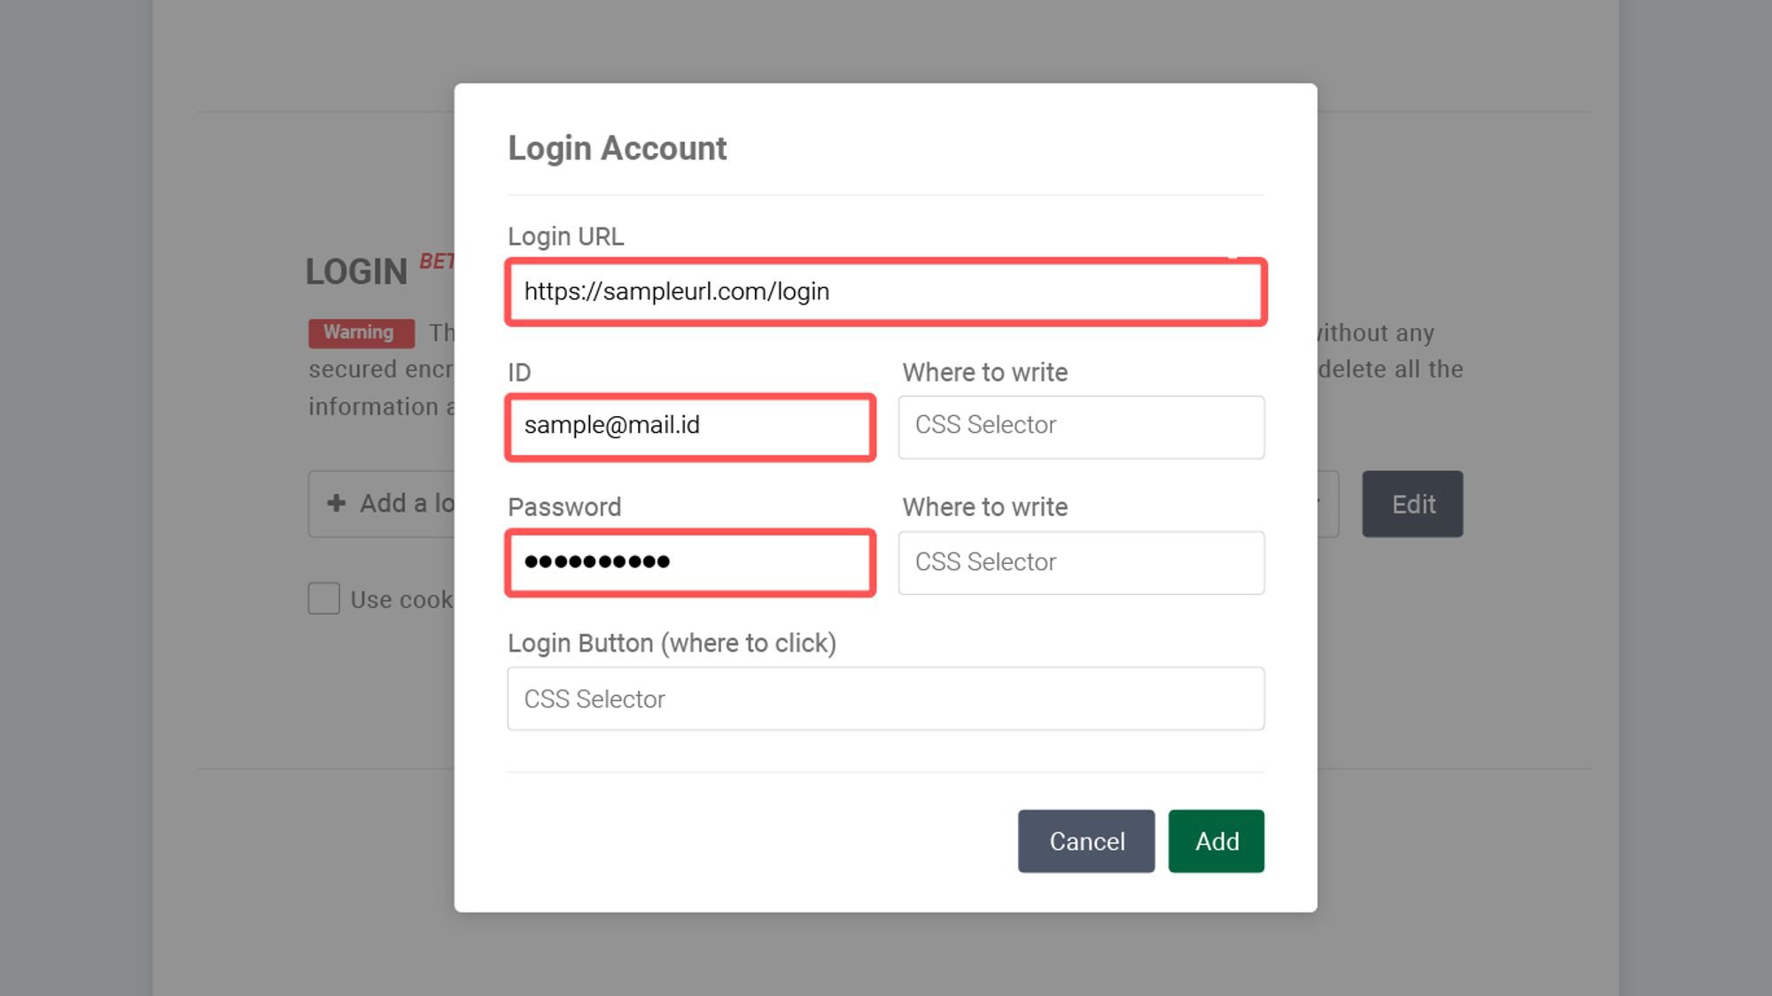
Task: Click the dark Edit button
Action: click(x=1412, y=505)
